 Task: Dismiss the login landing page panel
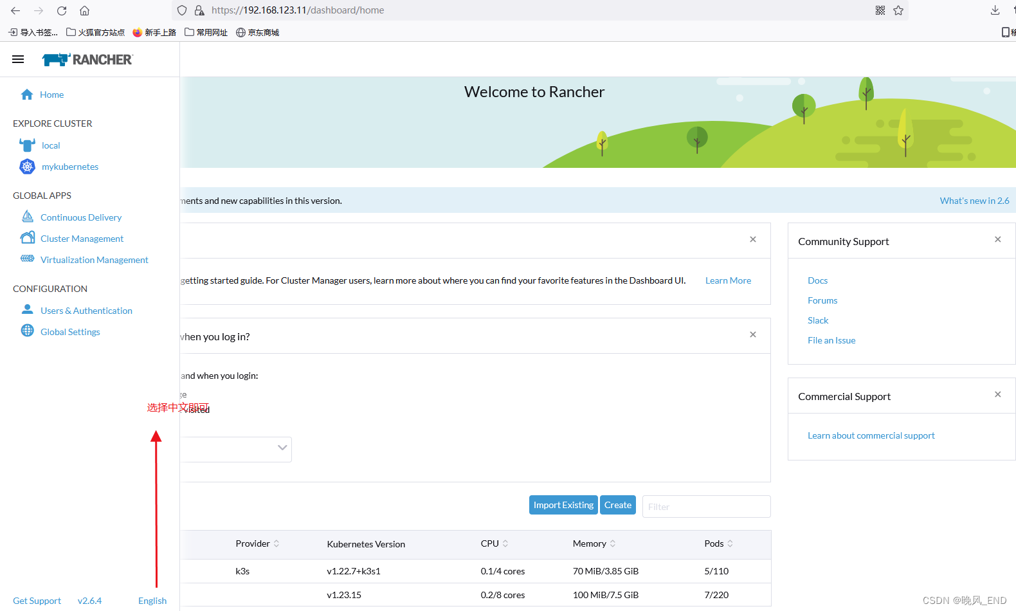coord(753,334)
